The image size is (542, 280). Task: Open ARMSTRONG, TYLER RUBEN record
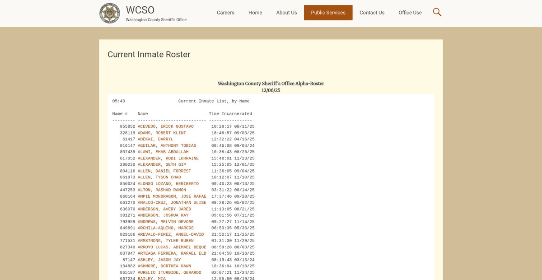pyautogui.click(x=165, y=241)
